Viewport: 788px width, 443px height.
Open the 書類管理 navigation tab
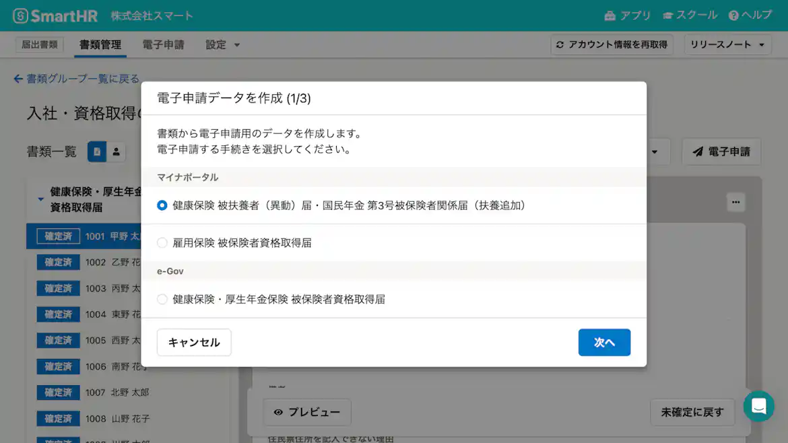click(x=100, y=44)
